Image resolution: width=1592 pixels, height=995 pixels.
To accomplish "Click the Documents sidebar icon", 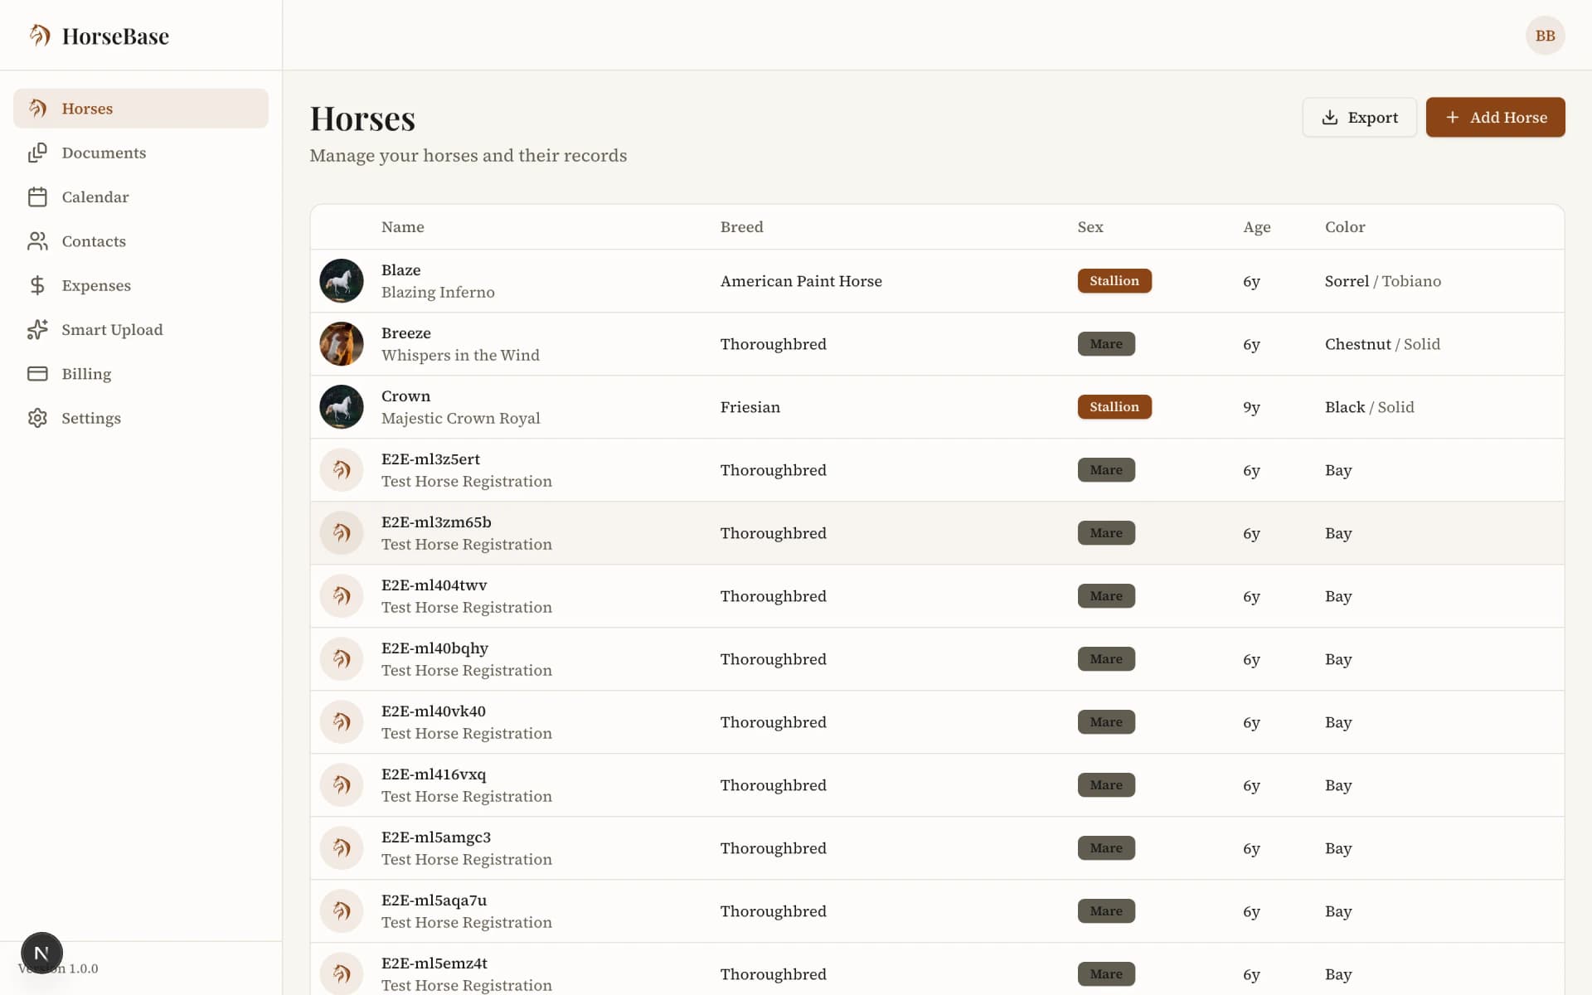I will [x=38, y=153].
